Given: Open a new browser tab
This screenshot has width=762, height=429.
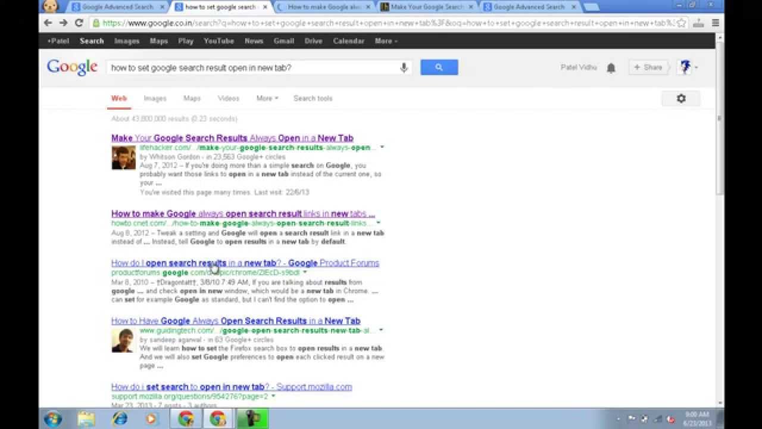Looking at the screenshot, I should click(591, 7).
